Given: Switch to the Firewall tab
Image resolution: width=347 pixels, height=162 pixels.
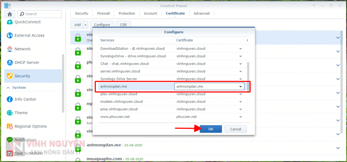Looking at the screenshot, I should 103,14.
